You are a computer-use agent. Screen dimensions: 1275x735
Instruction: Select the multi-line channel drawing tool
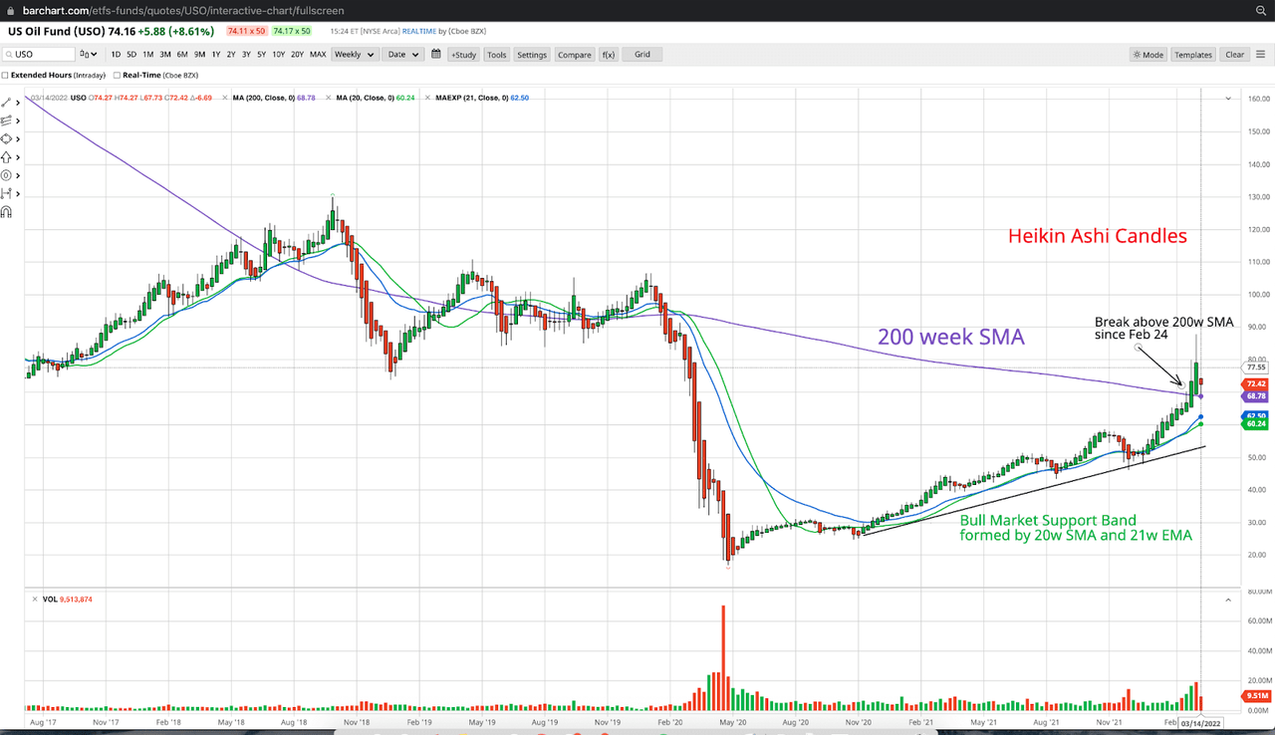(x=6, y=120)
